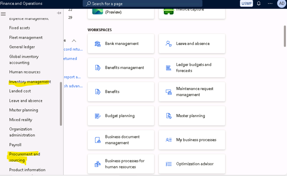The height and width of the screenshot is (176, 287).
Task: Click navigation pane scrollbar thumb
Action: click(61, 104)
